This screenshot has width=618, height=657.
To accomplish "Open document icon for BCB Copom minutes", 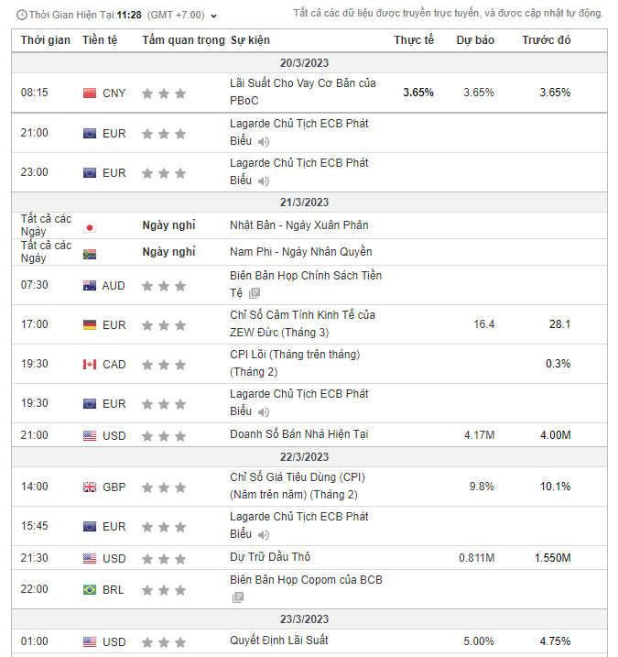I will point(238,597).
